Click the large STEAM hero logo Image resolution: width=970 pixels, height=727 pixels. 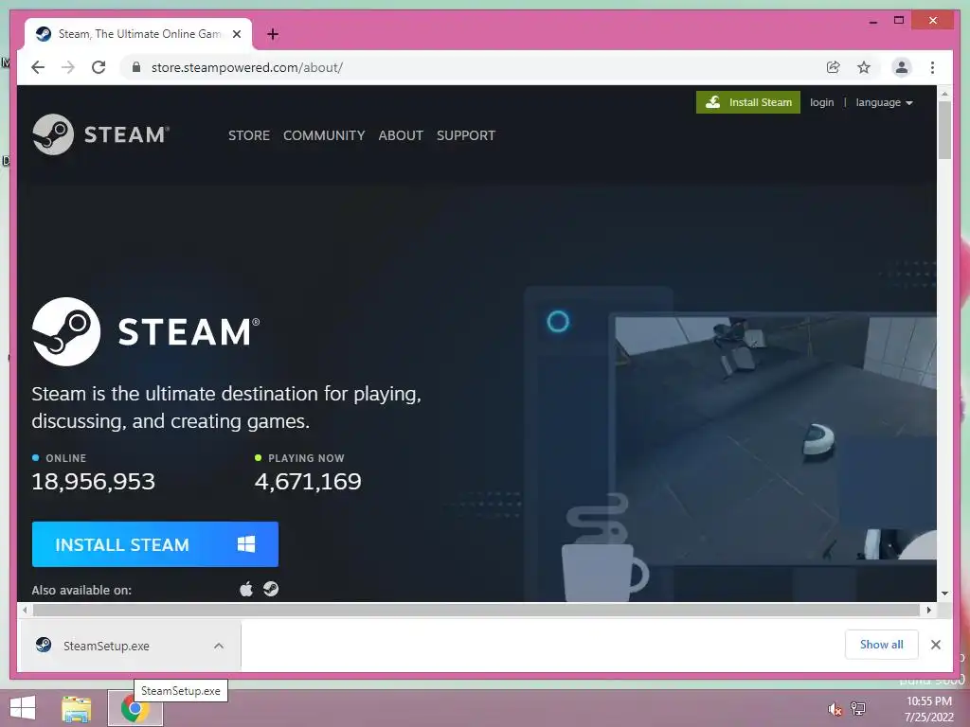(x=146, y=331)
